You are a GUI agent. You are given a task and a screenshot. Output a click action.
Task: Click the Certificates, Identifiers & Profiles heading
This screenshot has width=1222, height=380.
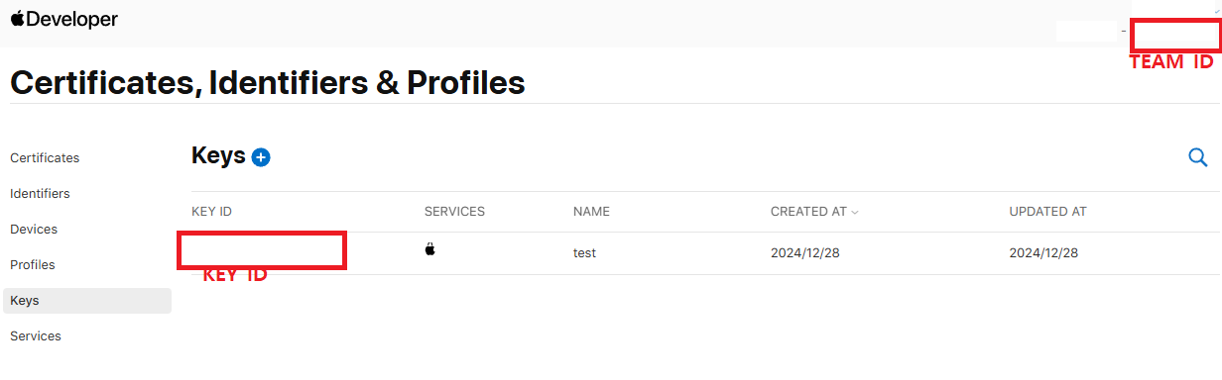click(x=268, y=82)
